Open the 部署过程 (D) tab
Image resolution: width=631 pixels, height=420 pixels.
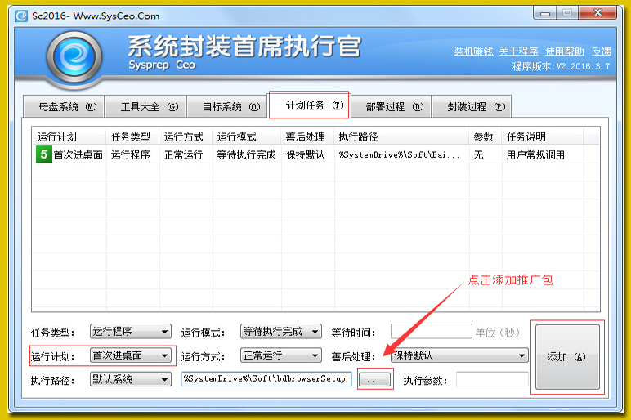(391, 106)
